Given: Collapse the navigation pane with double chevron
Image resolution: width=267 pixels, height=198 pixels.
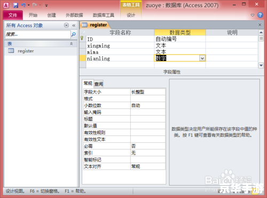Looking at the screenshot, I should [x=74, y=26].
